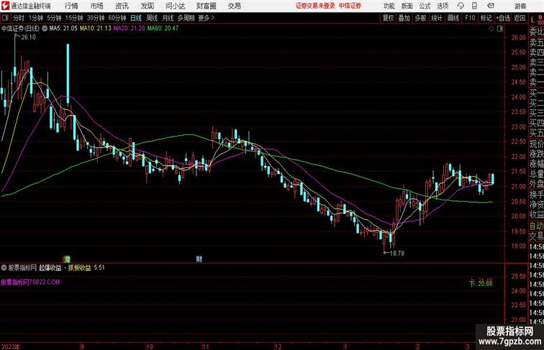Open the 功能 menu

389,6
